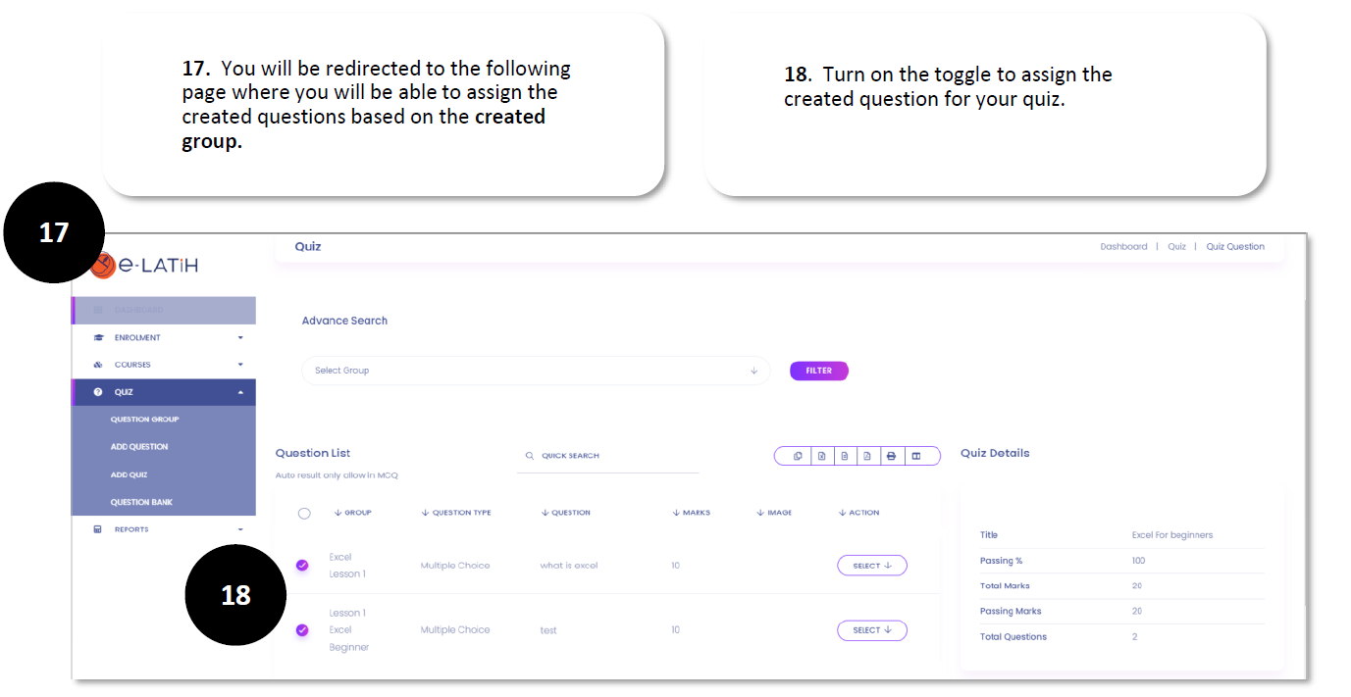Export question list as PDF

click(867, 456)
